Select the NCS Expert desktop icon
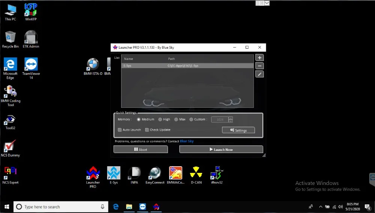375x213 pixels. point(10,176)
